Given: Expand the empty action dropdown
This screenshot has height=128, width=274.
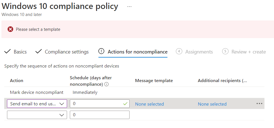Looking at the screenshot, I should 37,115.
